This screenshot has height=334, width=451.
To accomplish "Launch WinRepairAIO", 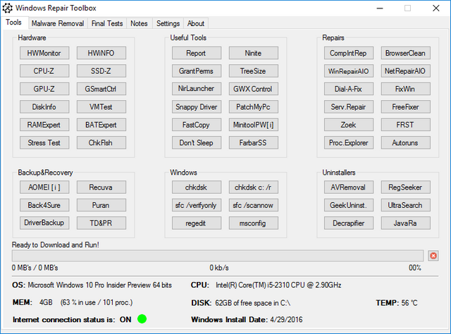I will point(349,70).
